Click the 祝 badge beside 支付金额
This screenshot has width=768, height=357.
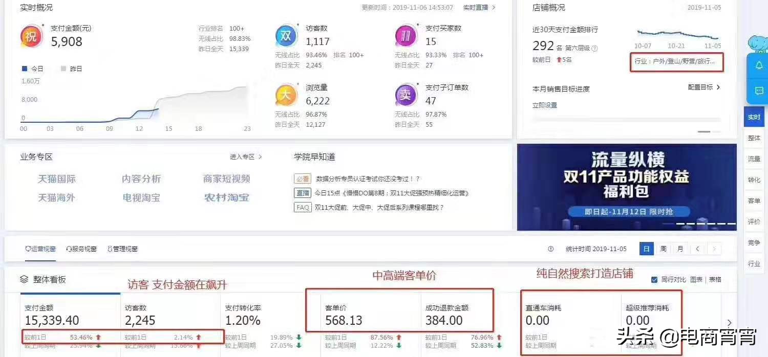[31, 36]
